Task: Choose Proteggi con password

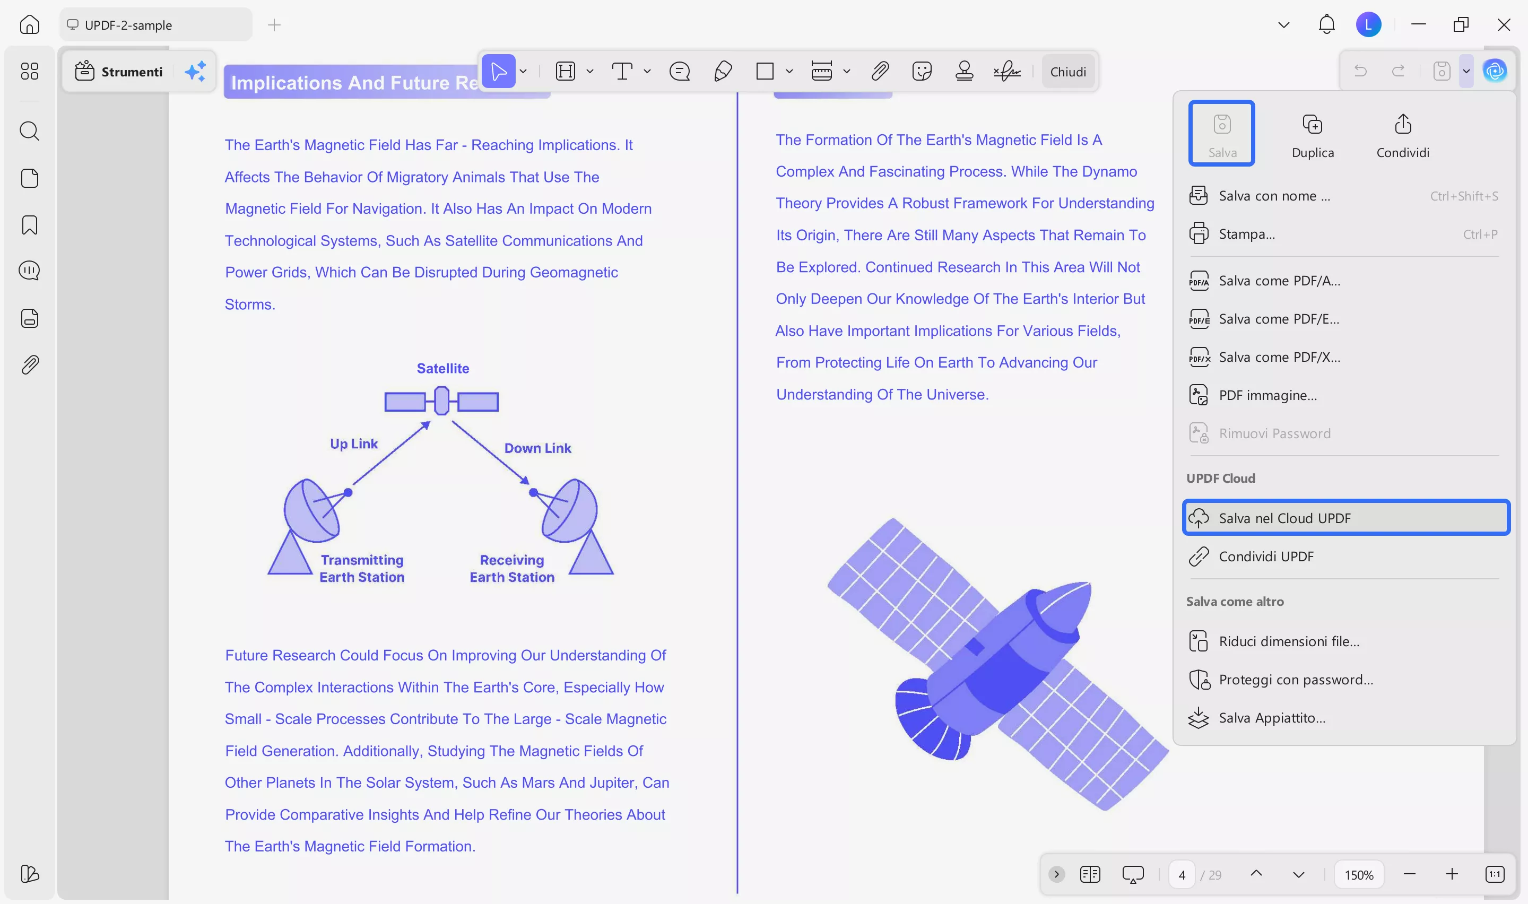Action: [x=1344, y=680]
